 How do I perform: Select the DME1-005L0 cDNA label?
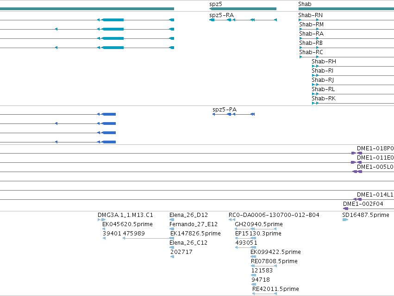point(375,167)
